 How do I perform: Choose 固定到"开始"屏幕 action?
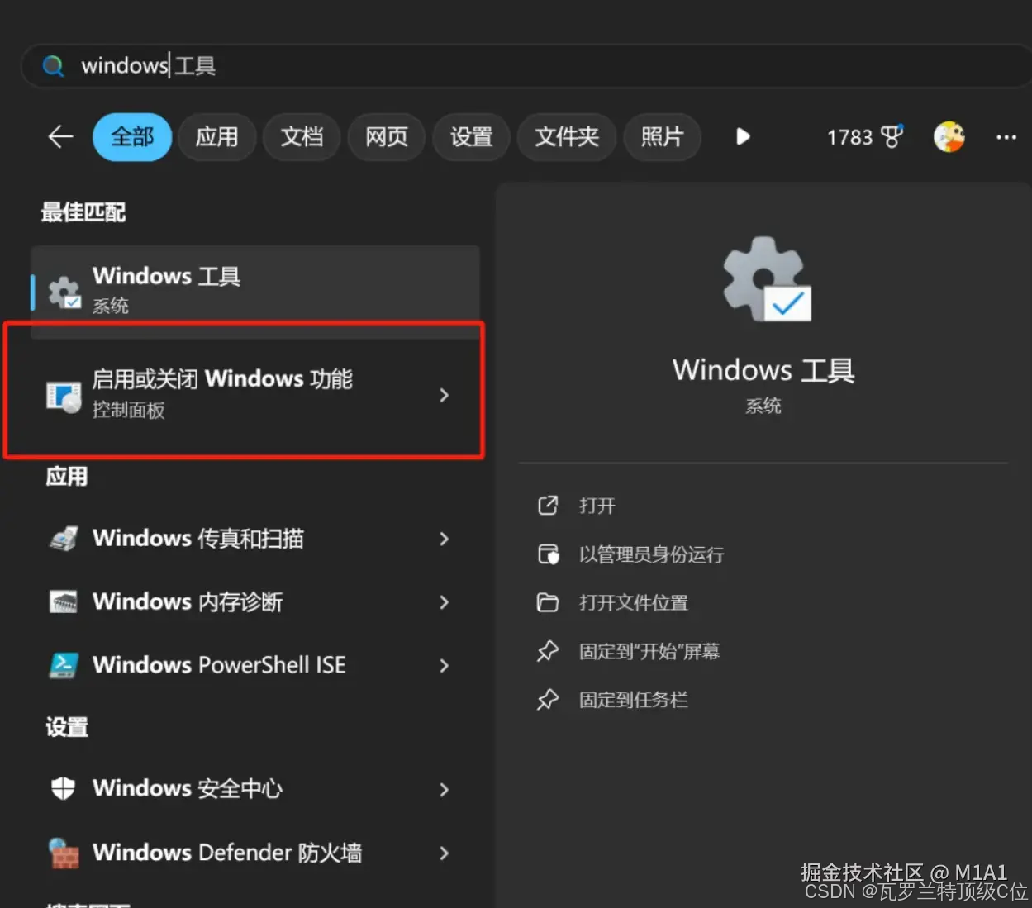[649, 652]
